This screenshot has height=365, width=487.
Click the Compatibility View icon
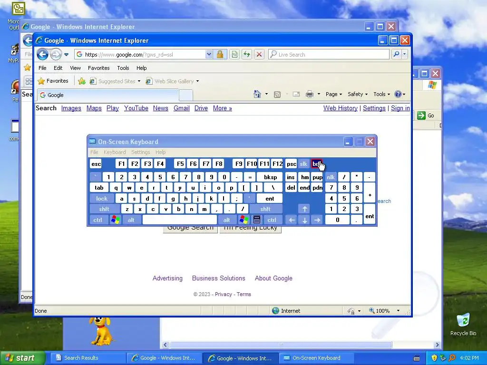click(x=234, y=55)
